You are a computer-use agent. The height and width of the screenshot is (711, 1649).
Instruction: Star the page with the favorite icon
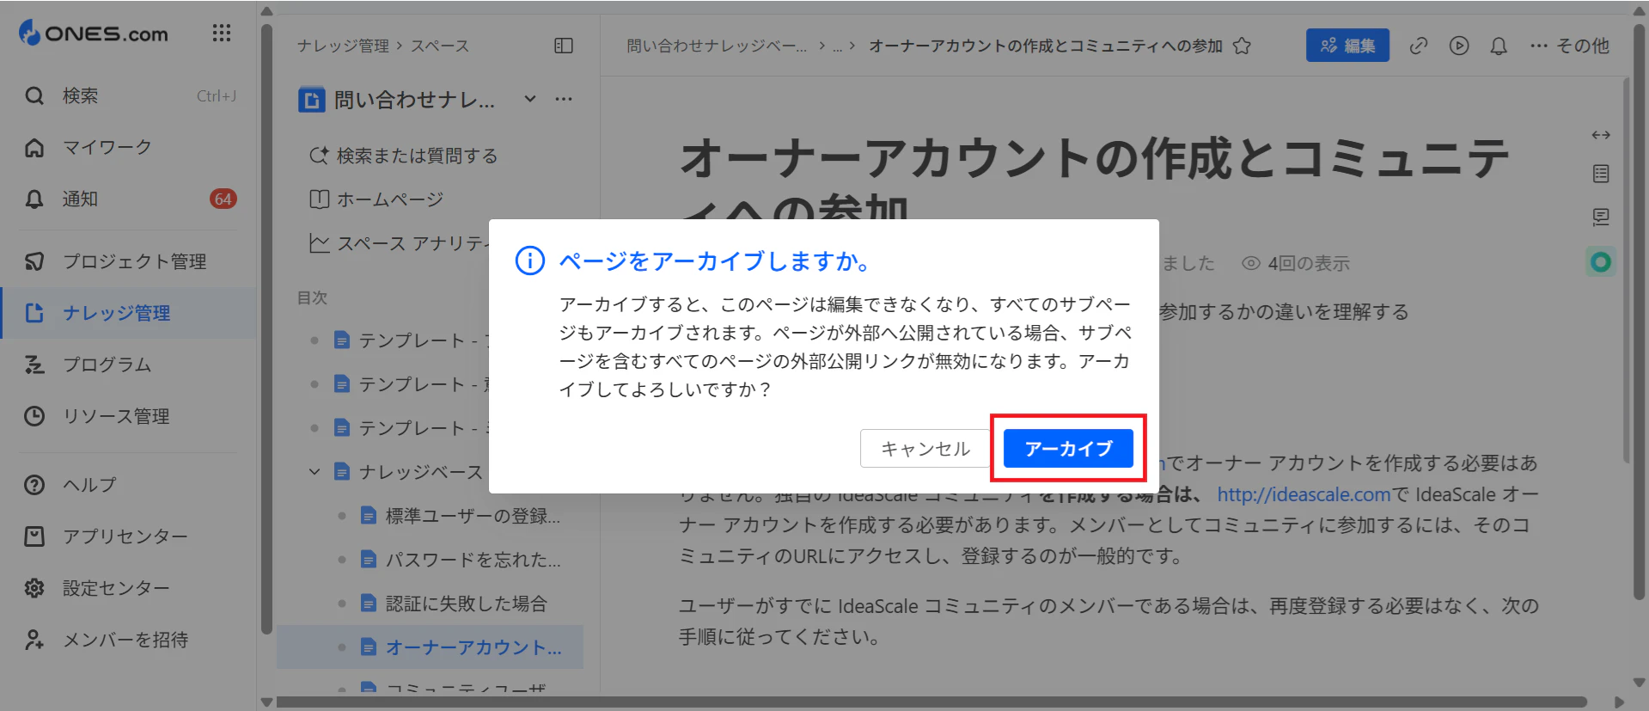tap(1242, 46)
